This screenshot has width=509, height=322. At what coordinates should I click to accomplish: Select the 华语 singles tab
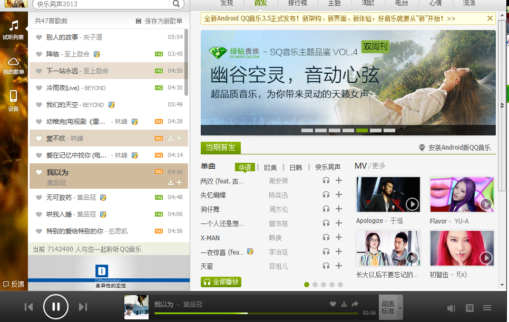(245, 167)
